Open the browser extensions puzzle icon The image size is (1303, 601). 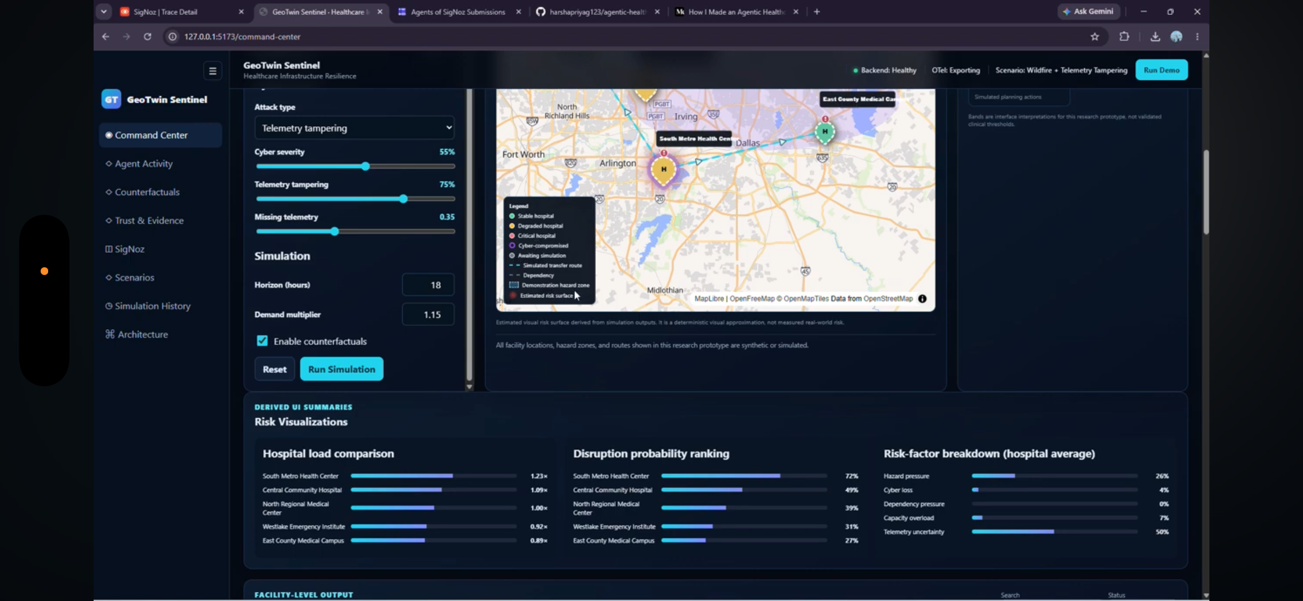pyautogui.click(x=1124, y=36)
